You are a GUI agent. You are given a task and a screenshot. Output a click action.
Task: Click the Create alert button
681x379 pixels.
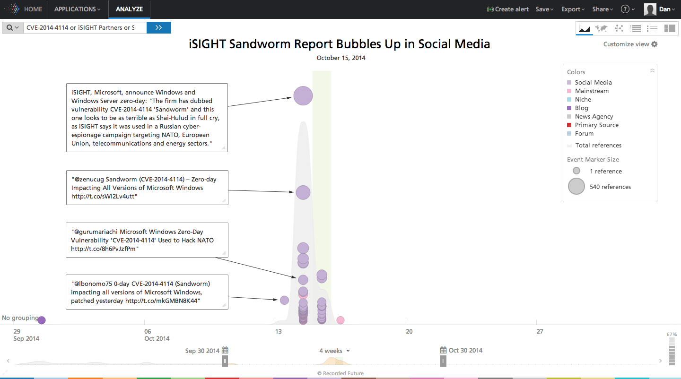pyautogui.click(x=508, y=9)
